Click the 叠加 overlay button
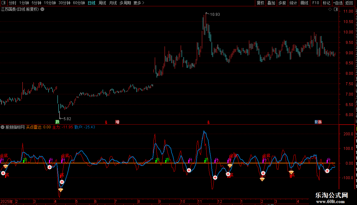Screen dimensions: 357x205 (271, 3)
